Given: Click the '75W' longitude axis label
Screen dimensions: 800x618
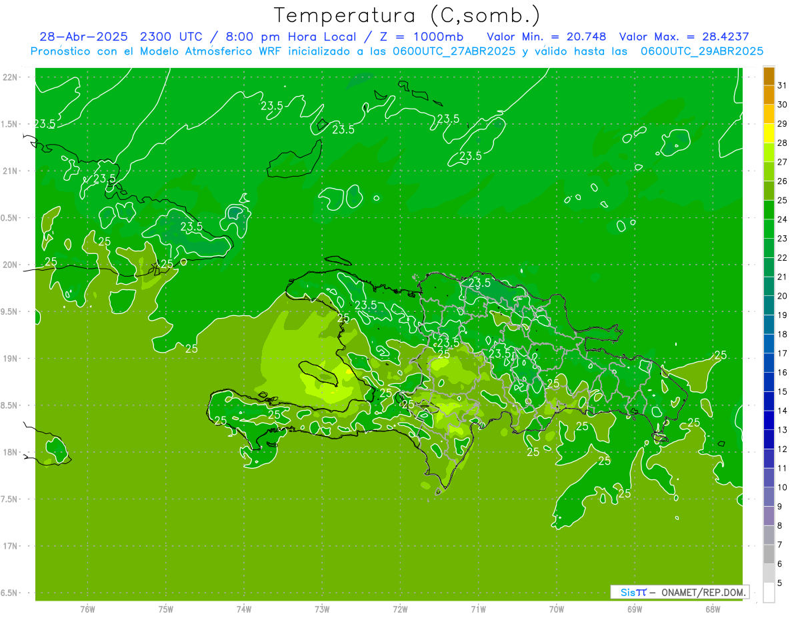Looking at the screenshot, I should click(x=166, y=609).
